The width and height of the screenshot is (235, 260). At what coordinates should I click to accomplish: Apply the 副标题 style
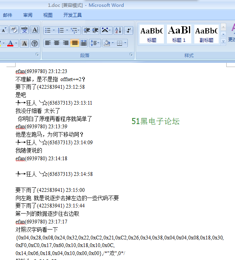point(206,34)
